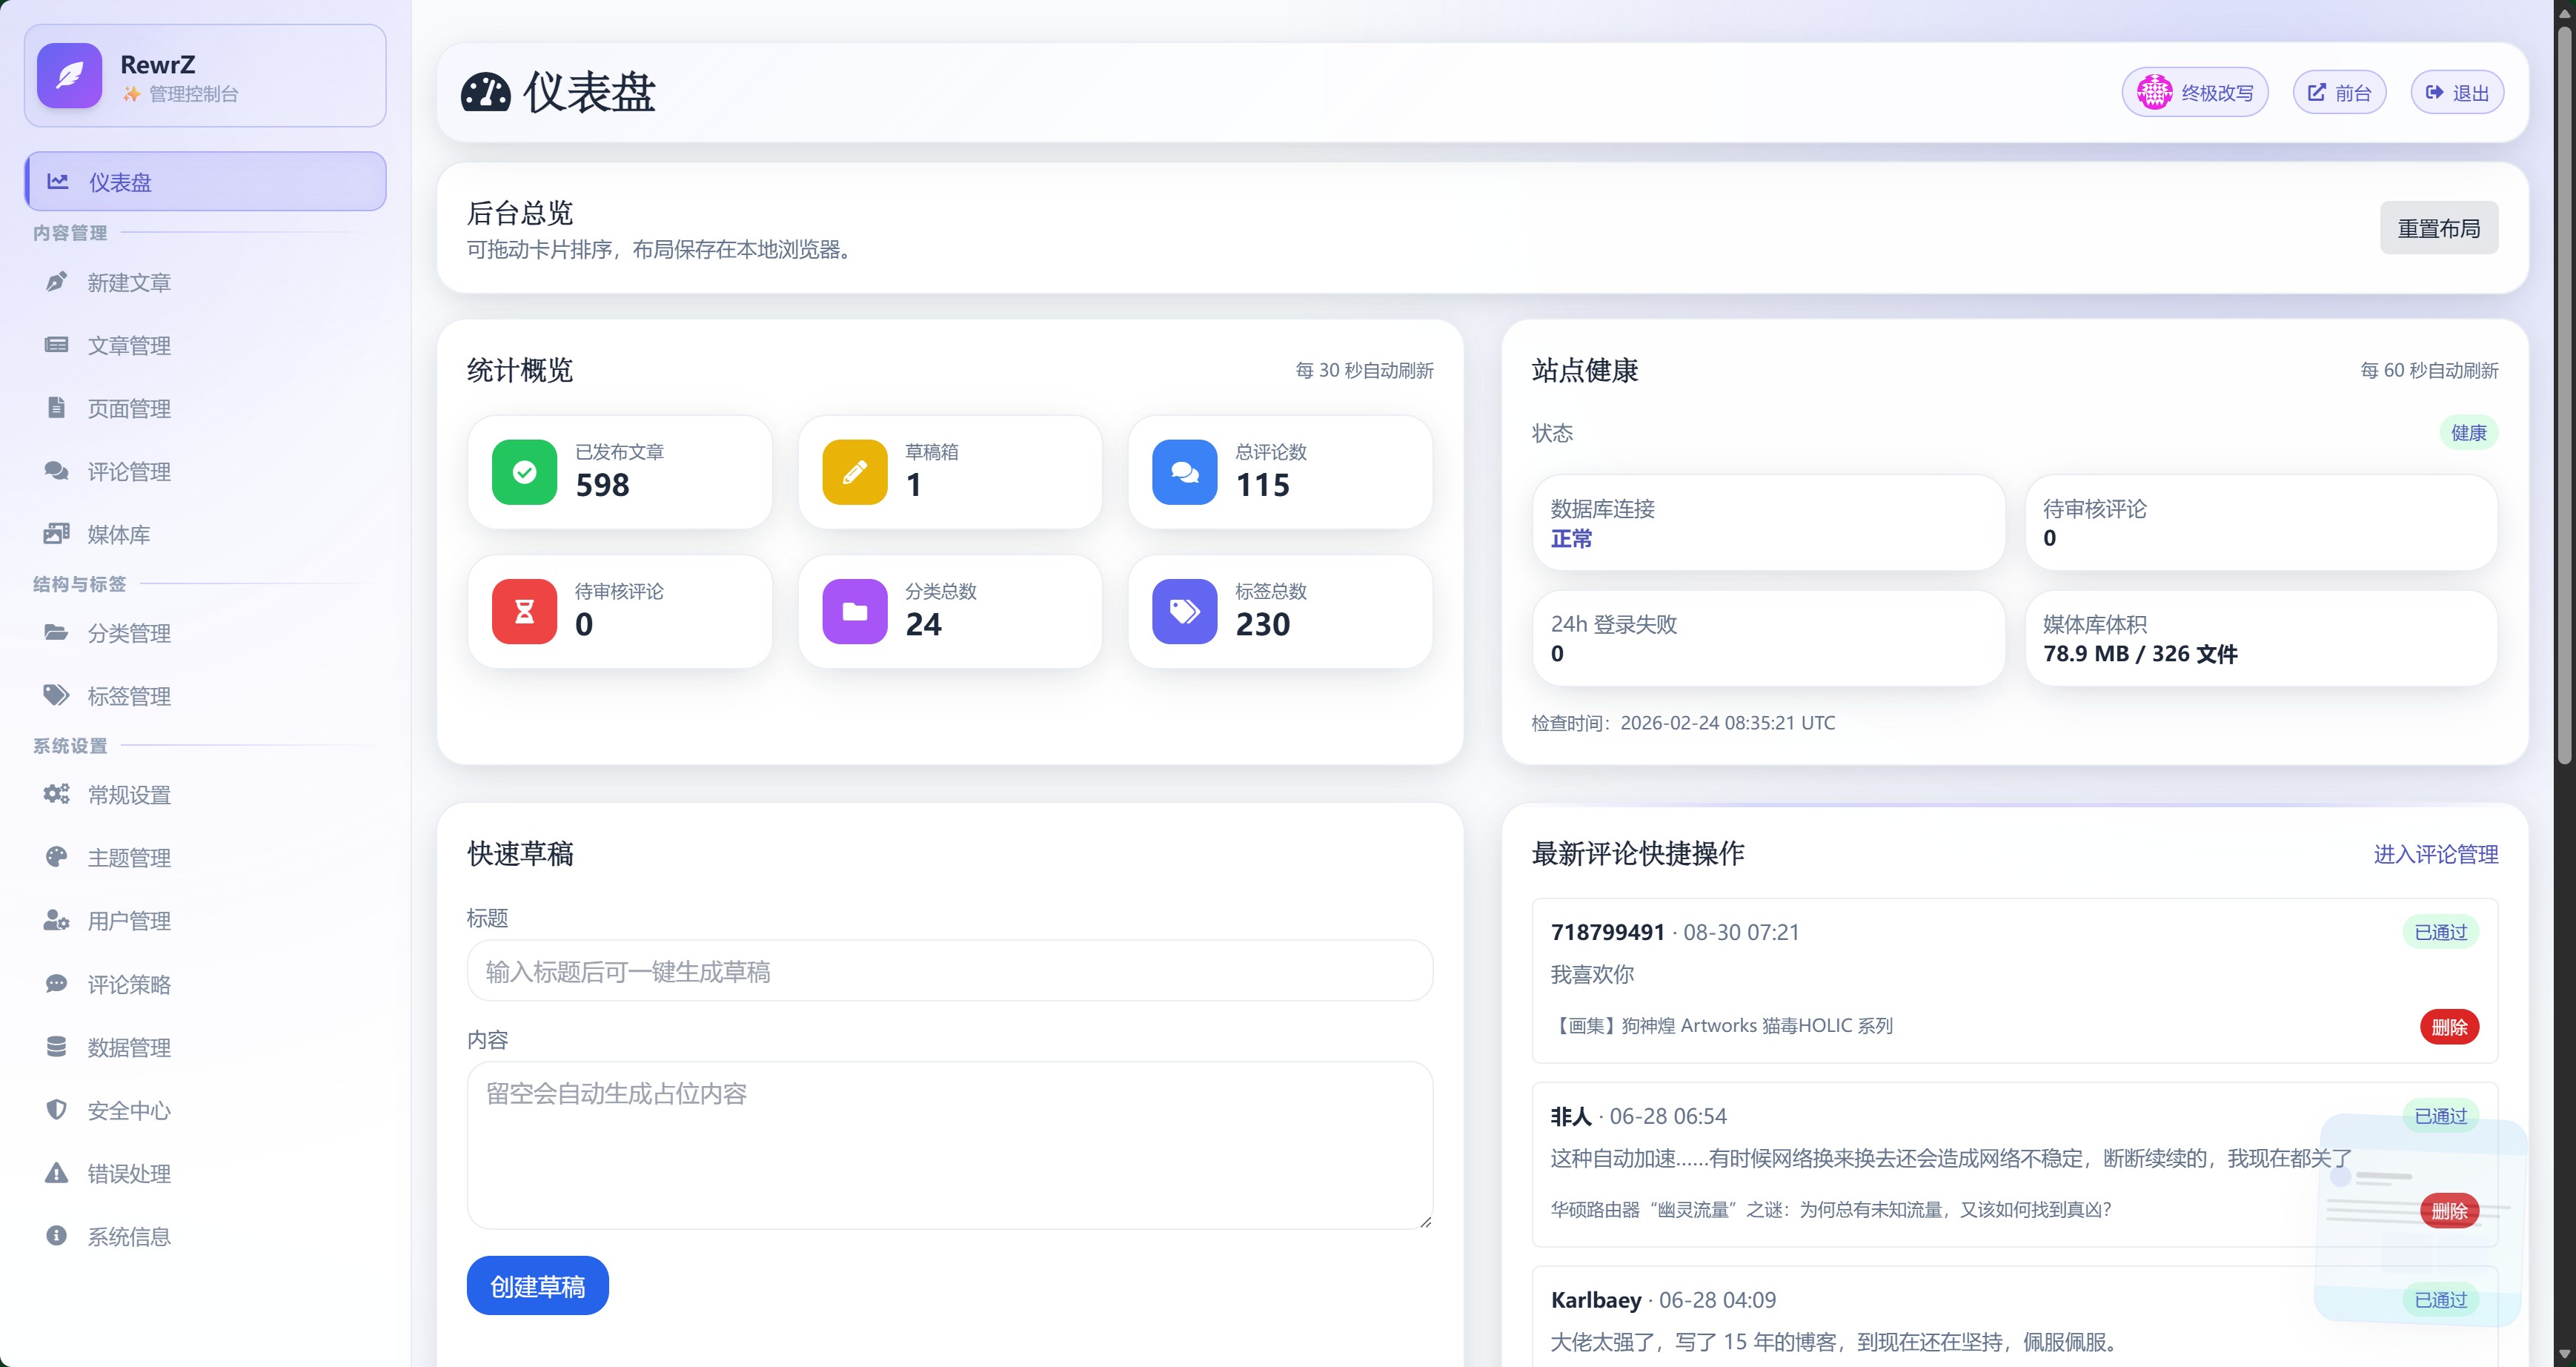Click the RewrZ feather logo icon
The height and width of the screenshot is (1367, 2576).
pyautogui.click(x=69, y=75)
